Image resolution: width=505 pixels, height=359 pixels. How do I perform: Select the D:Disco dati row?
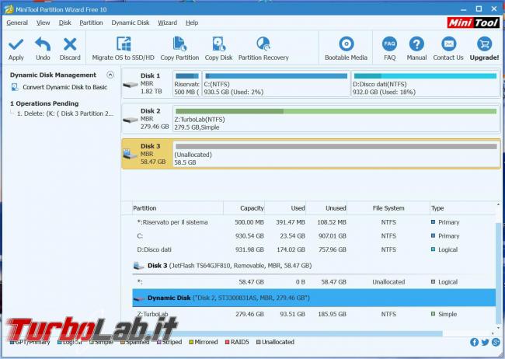tap(314, 249)
